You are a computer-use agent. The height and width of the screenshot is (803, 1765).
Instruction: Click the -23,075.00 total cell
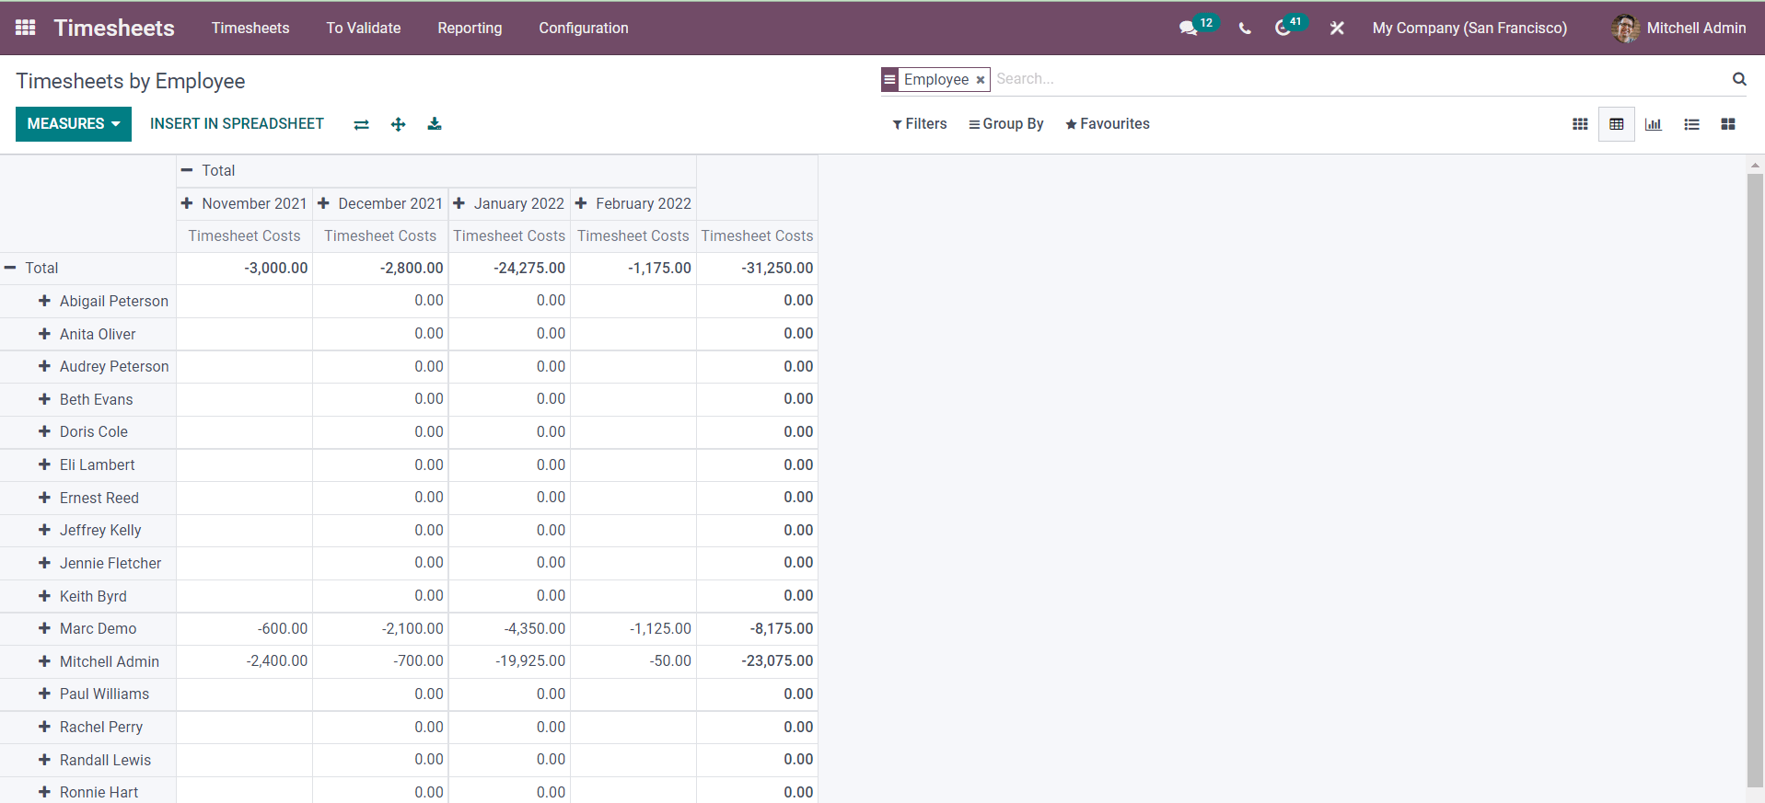pyautogui.click(x=757, y=661)
